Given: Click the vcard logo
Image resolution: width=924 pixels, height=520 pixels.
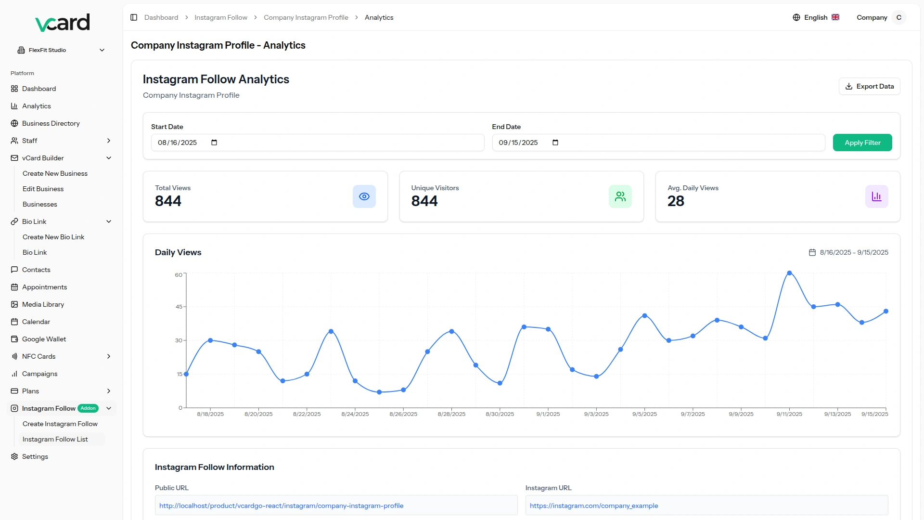Looking at the screenshot, I should (62, 23).
